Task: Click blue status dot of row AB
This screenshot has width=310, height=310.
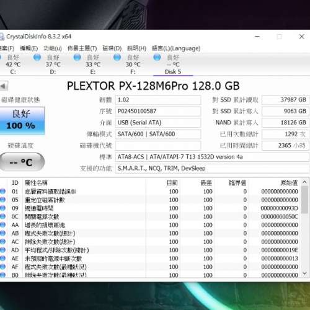Action: point(2,233)
